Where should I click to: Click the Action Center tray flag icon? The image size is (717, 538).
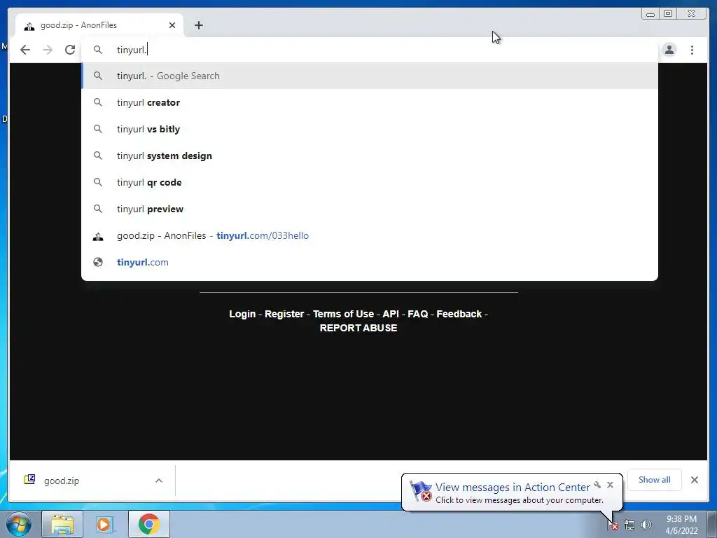(613, 525)
